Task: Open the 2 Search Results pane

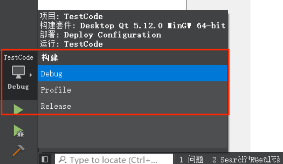Action: point(246,160)
